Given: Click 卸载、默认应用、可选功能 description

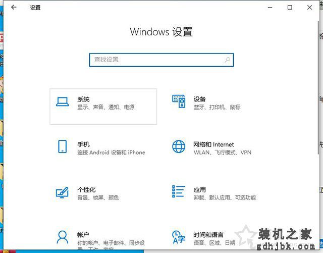Looking at the screenshot, I should 225,197.
